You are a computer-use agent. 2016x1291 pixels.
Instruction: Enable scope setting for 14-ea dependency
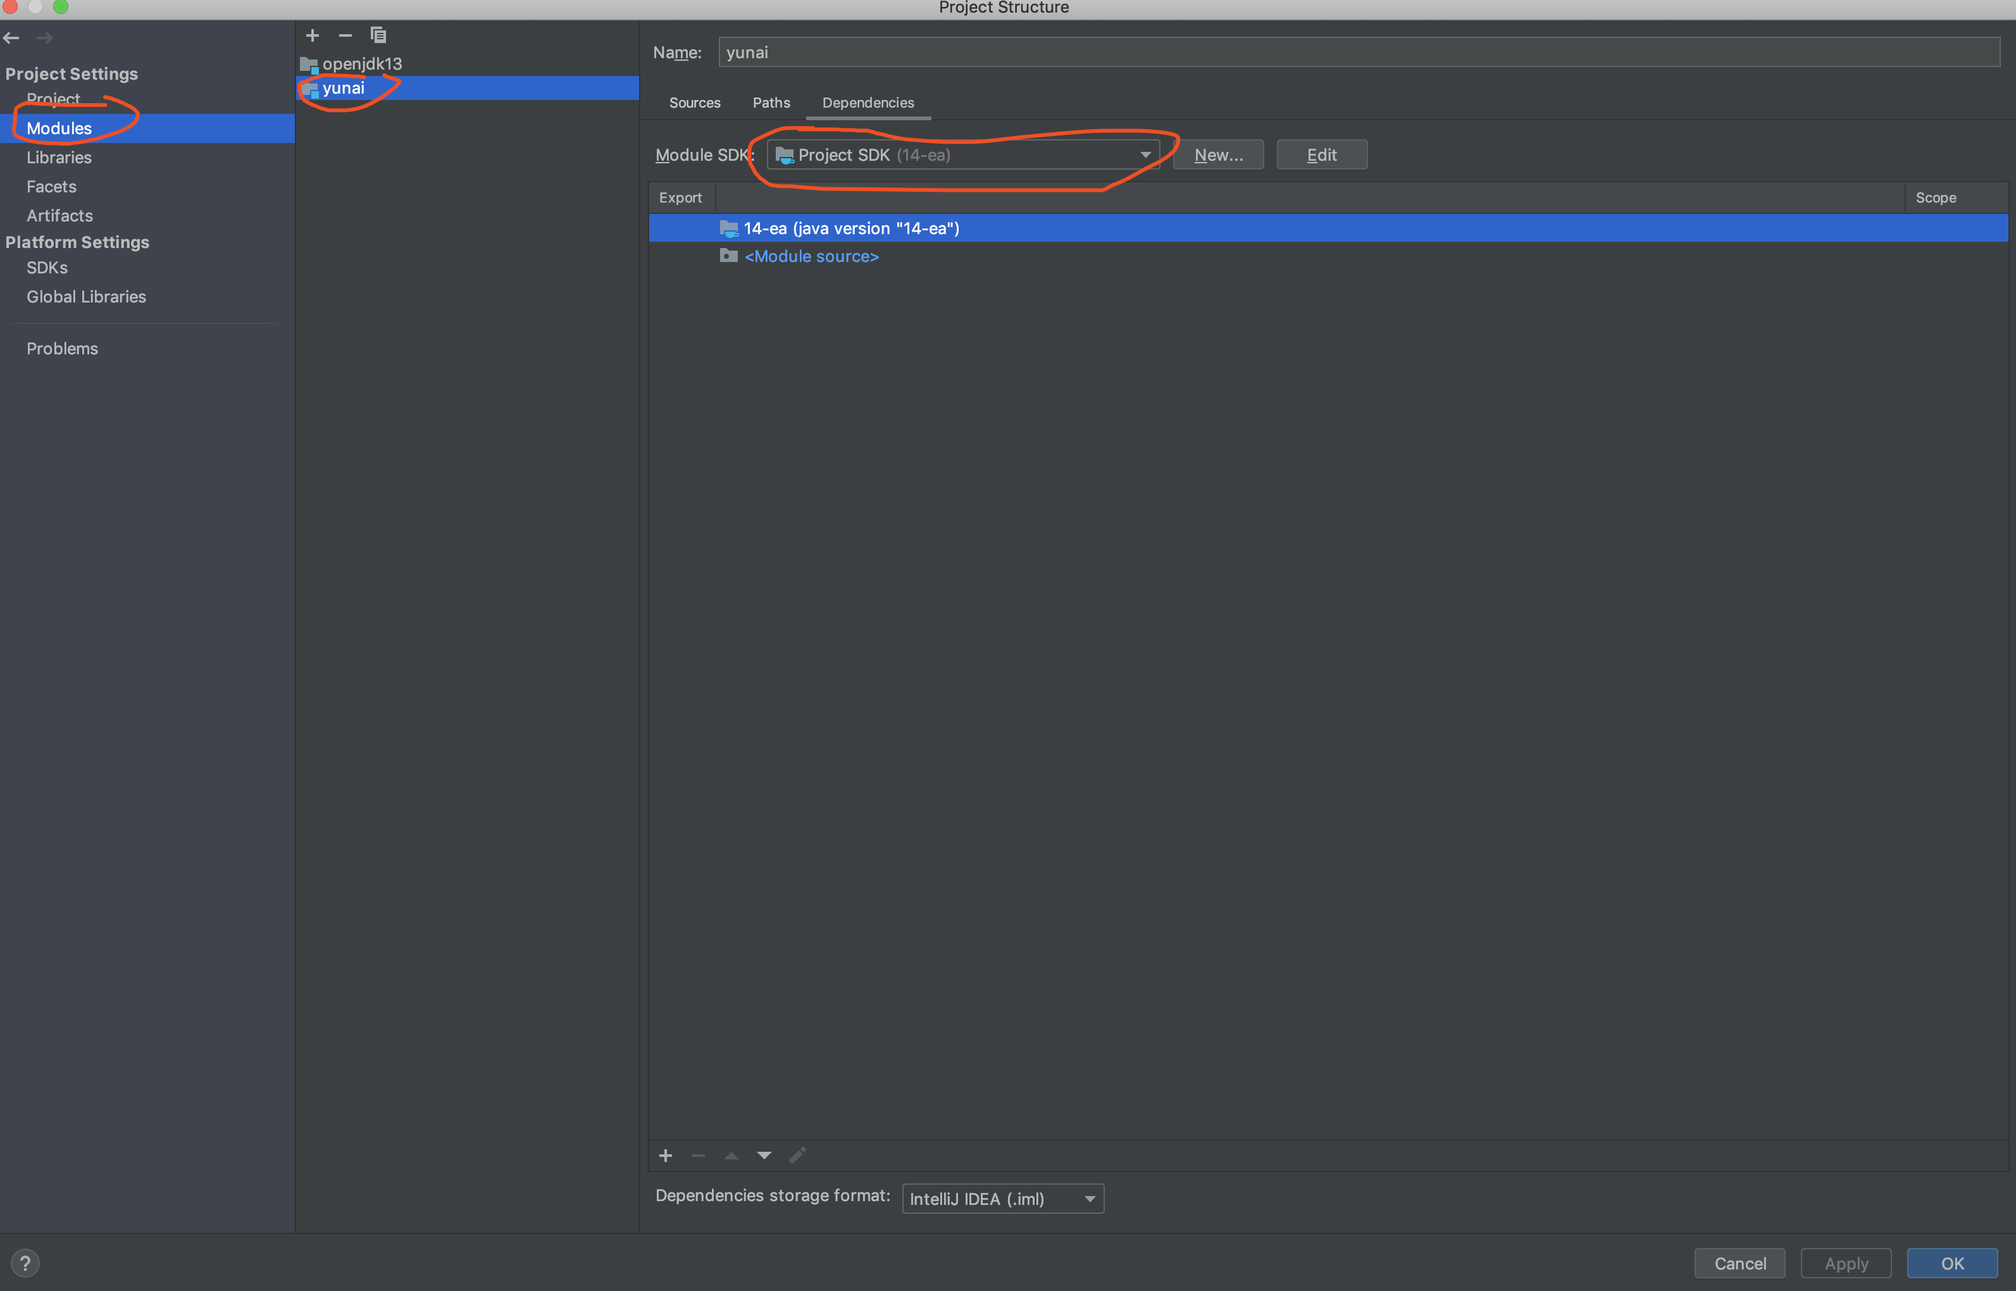click(1938, 227)
